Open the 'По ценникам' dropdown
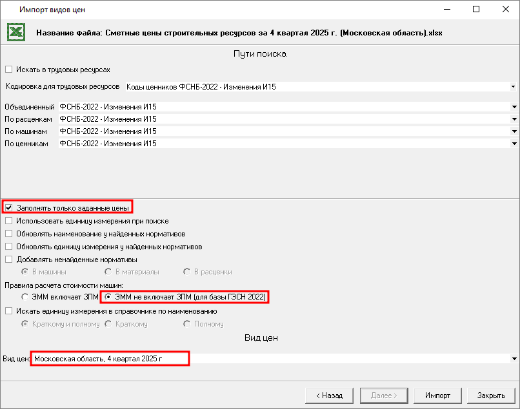 [514, 144]
